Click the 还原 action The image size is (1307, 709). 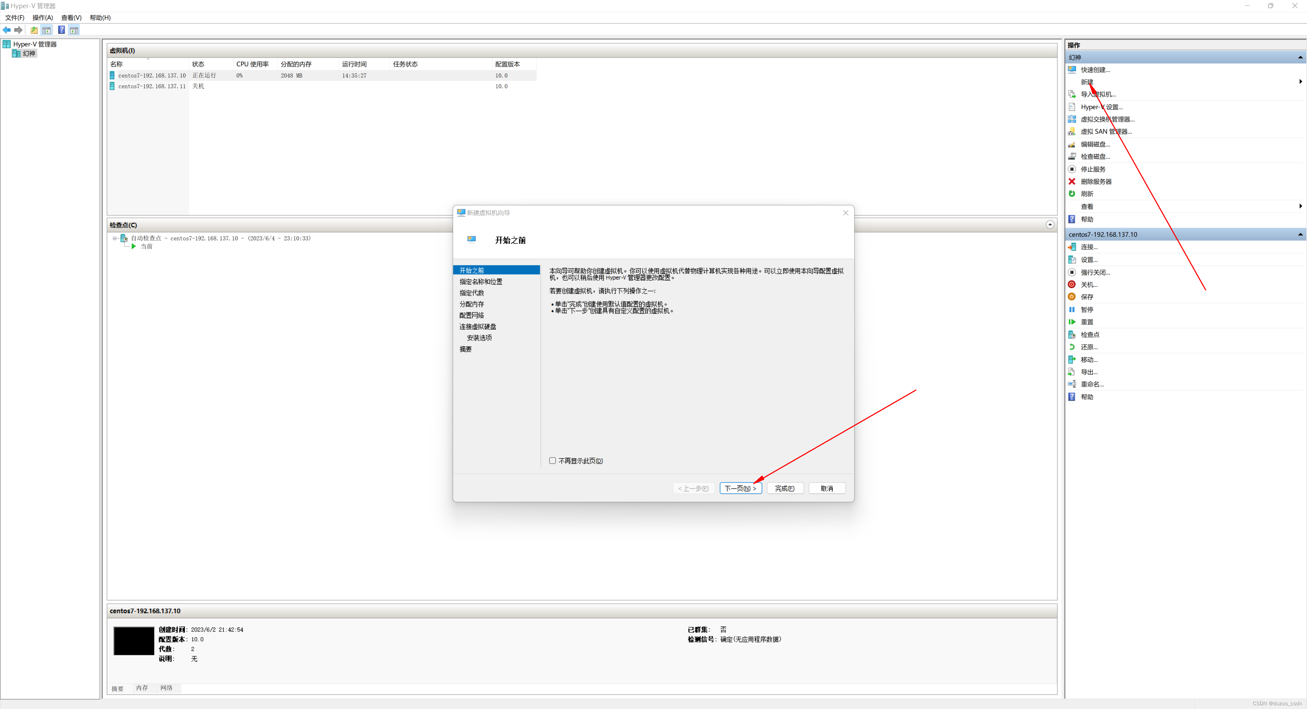click(x=1089, y=347)
